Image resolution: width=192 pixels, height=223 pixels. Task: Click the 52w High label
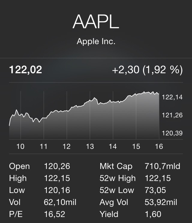(x=118, y=178)
